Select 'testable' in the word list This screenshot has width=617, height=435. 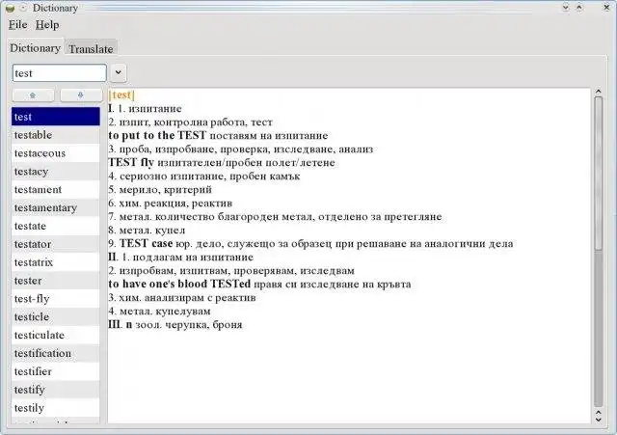tap(56, 135)
